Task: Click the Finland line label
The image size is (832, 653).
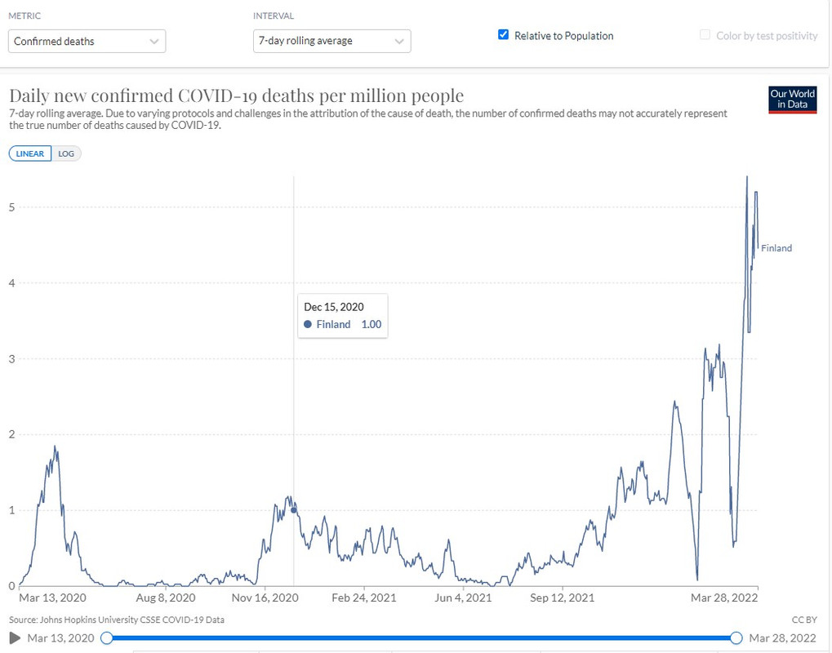Action: (x=776, y=247)
